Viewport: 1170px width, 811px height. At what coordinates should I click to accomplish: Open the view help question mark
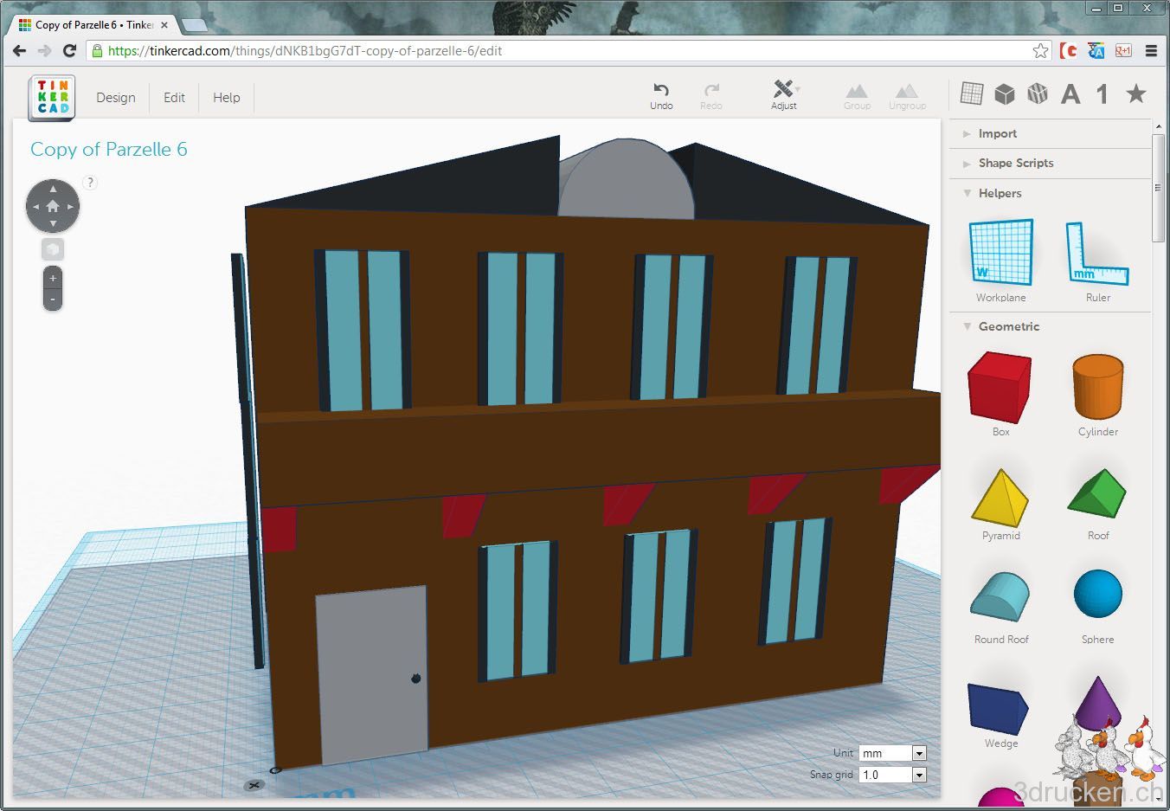(90, 183)
